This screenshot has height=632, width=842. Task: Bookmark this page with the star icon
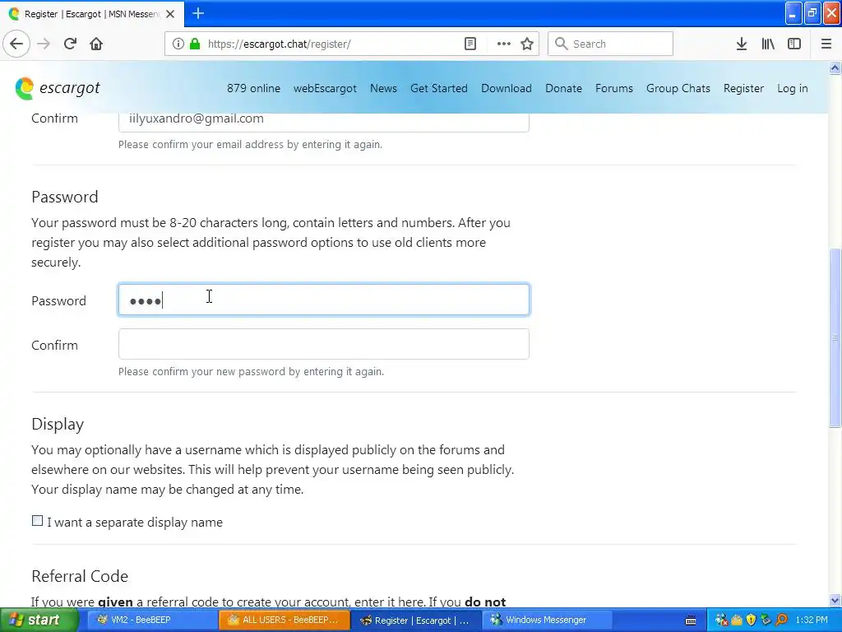coord(527,44)
